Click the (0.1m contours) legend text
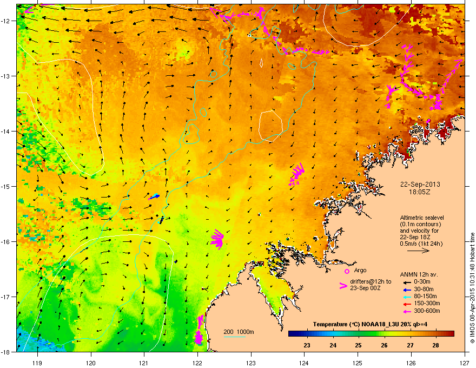This screenshot has width=476, height=368. [x=420, y=225]
